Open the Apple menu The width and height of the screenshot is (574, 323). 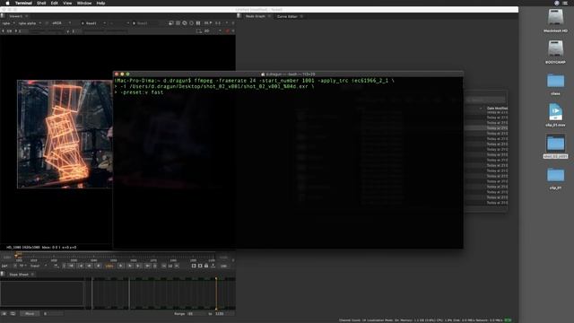(x=7, y=3)
